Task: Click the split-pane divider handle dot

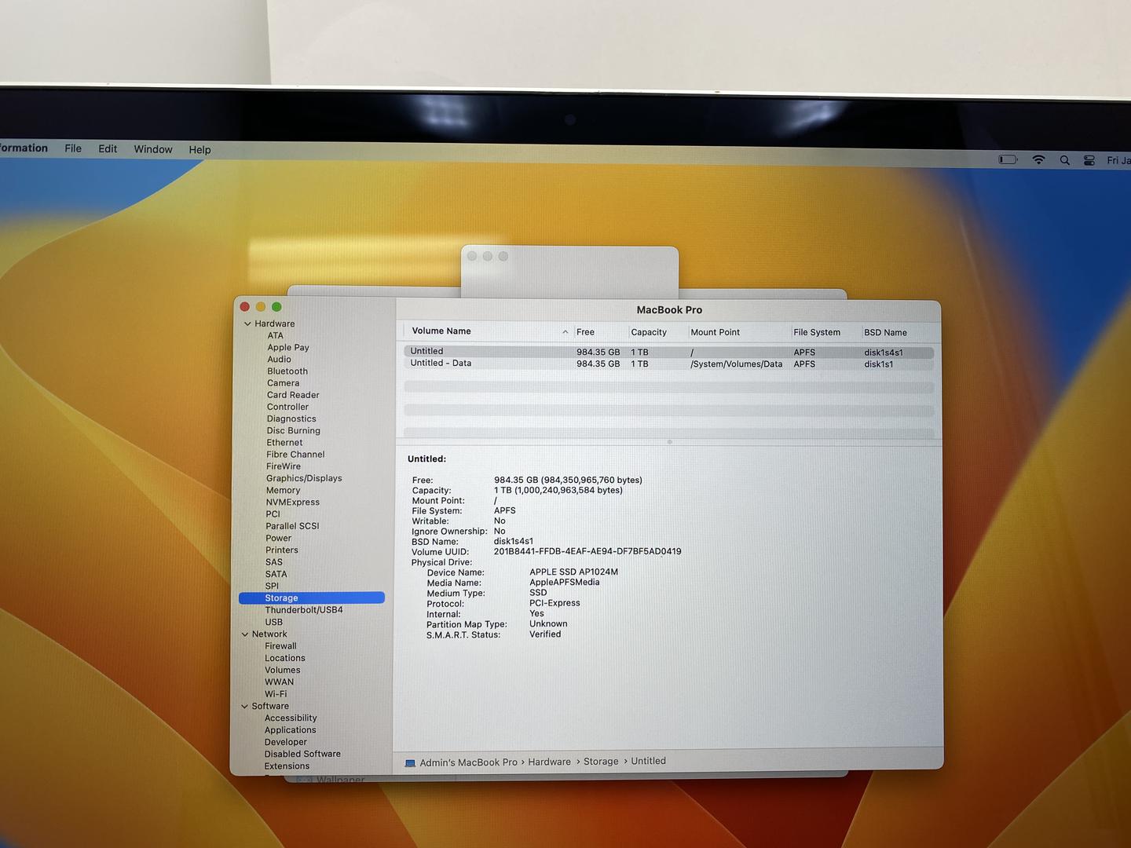Action: pos(669,442)
